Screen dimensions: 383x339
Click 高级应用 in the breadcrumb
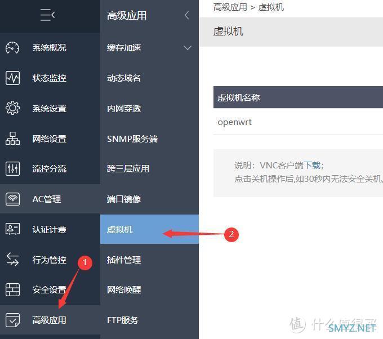(230, 7)
